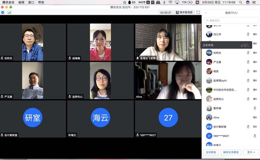Open the 窗口 menu in menu bar

[31, 2]
